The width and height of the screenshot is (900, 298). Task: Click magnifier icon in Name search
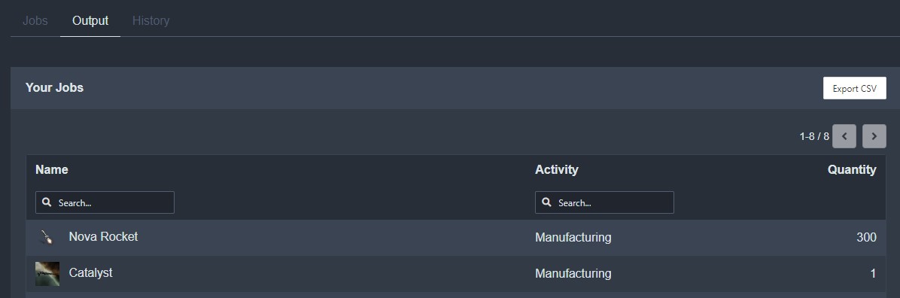pos(47,202)
